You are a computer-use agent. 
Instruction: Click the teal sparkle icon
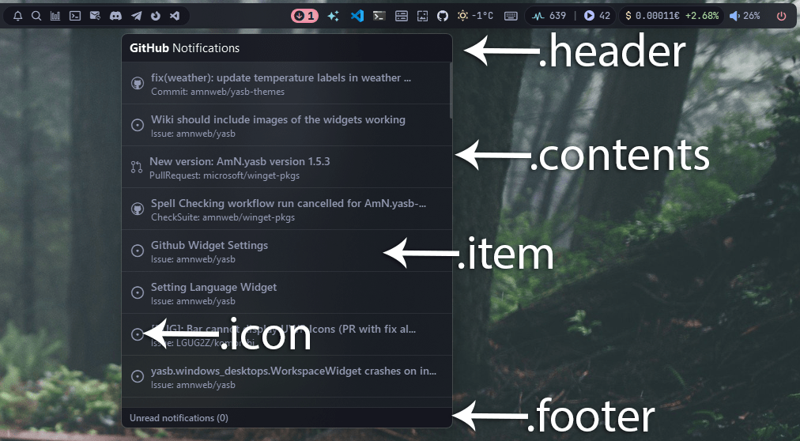[x=333, y=16]
